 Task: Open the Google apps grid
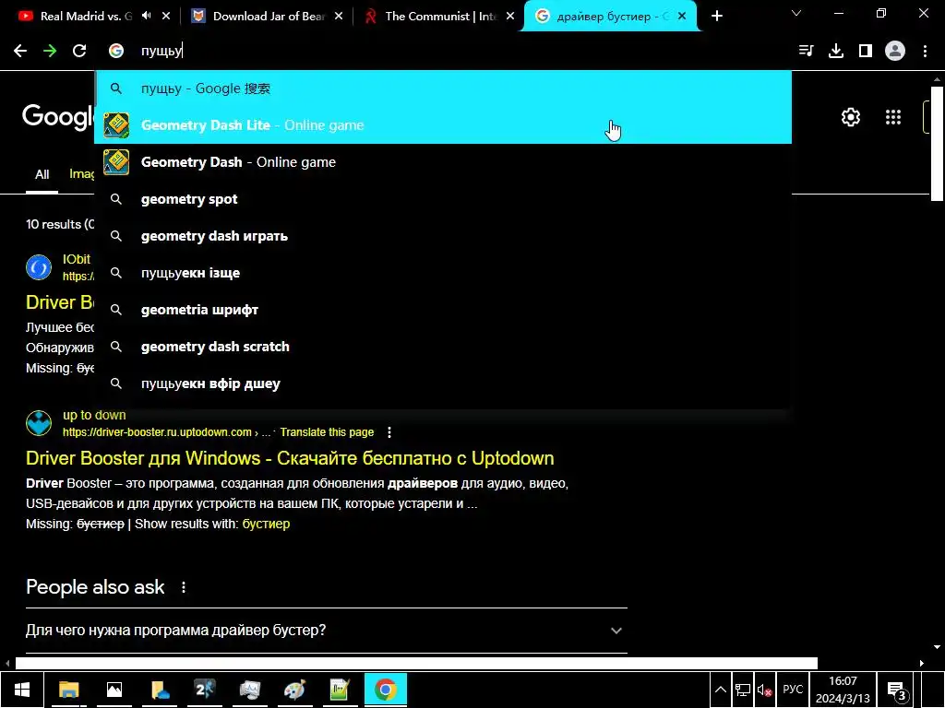893,117
